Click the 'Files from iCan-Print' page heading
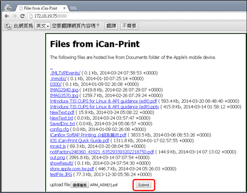247x193 pixels. [95, 44]
